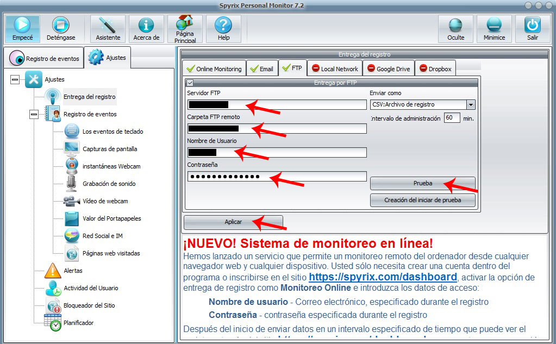Apply settings with the Aplicar button

(x=233, y=222)
